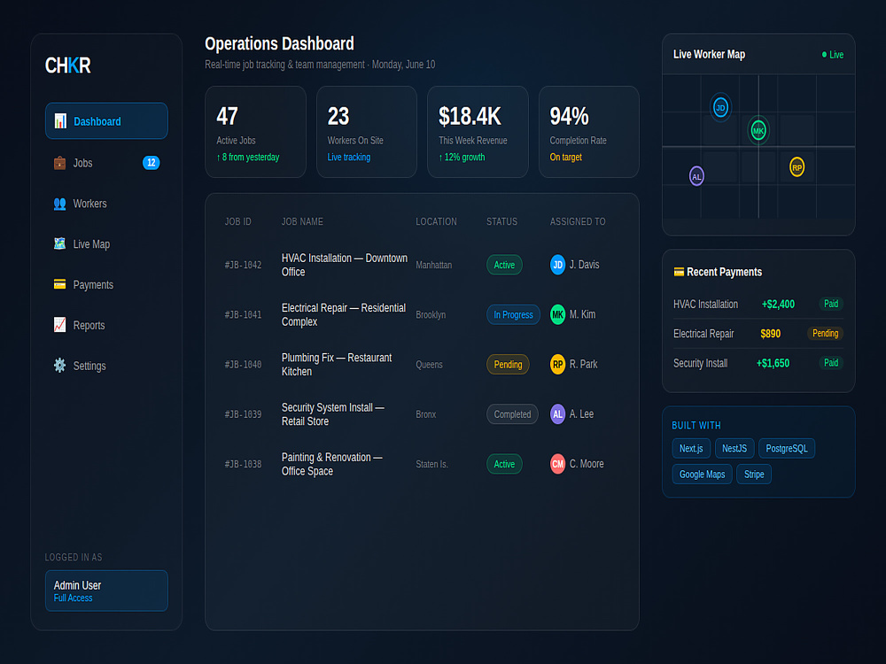The height and width of the screenshot is (664, 886).
Task: Click the +$1,650 payment amount
Action: pyautogui.click(x=773, y=363)
